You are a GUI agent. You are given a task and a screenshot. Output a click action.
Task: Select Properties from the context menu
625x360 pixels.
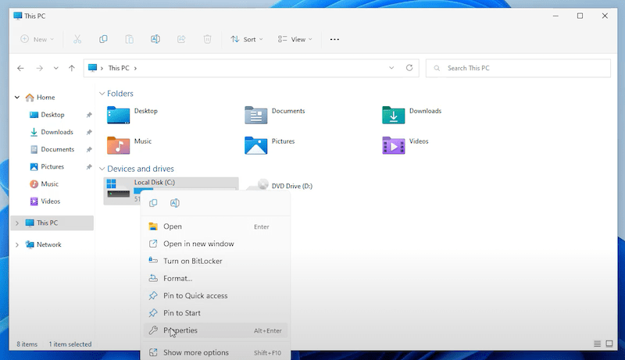pos(180,330)
